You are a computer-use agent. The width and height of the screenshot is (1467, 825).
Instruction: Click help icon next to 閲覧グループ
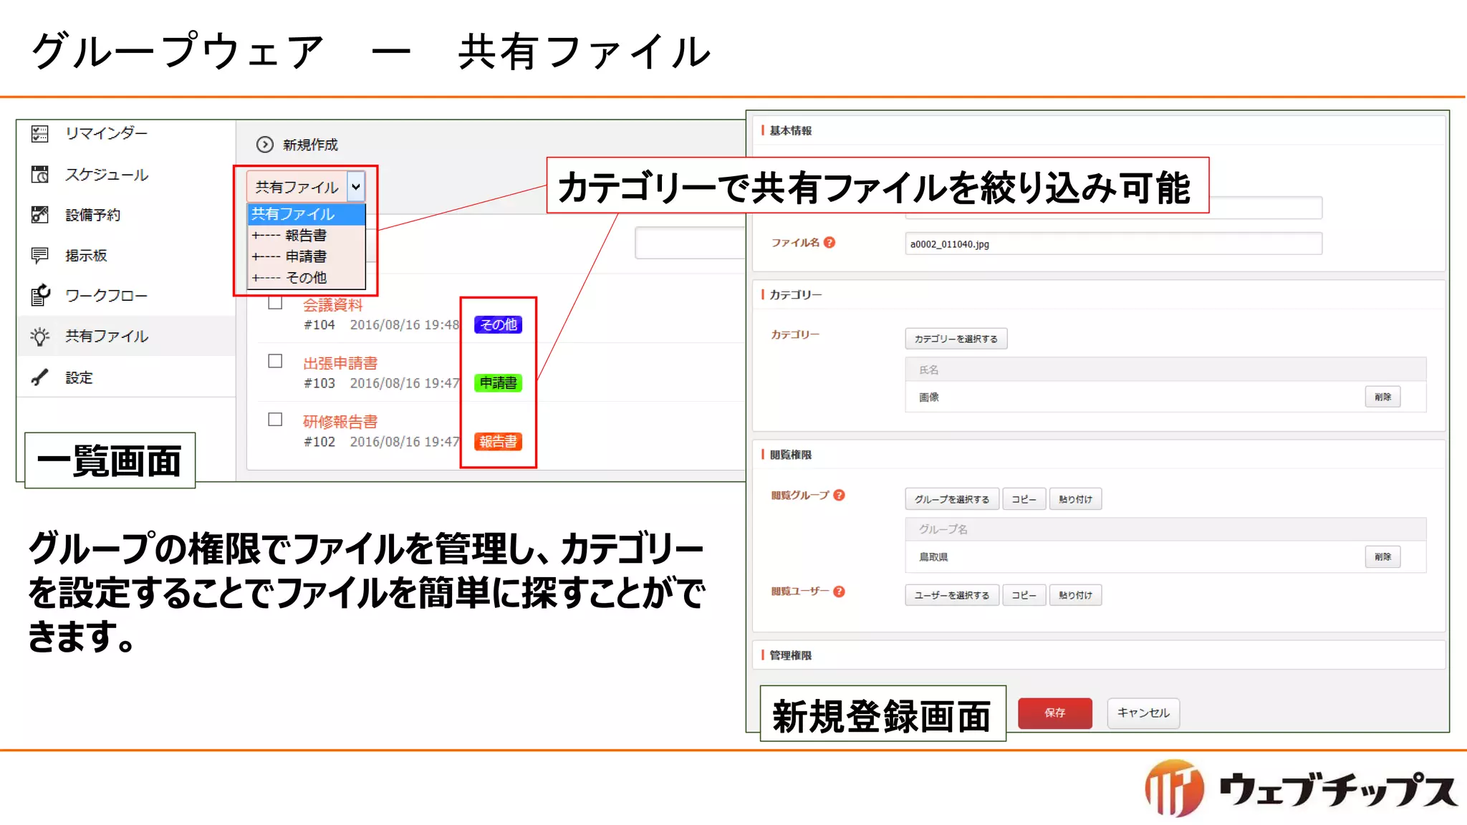click(x=840, y=495)
